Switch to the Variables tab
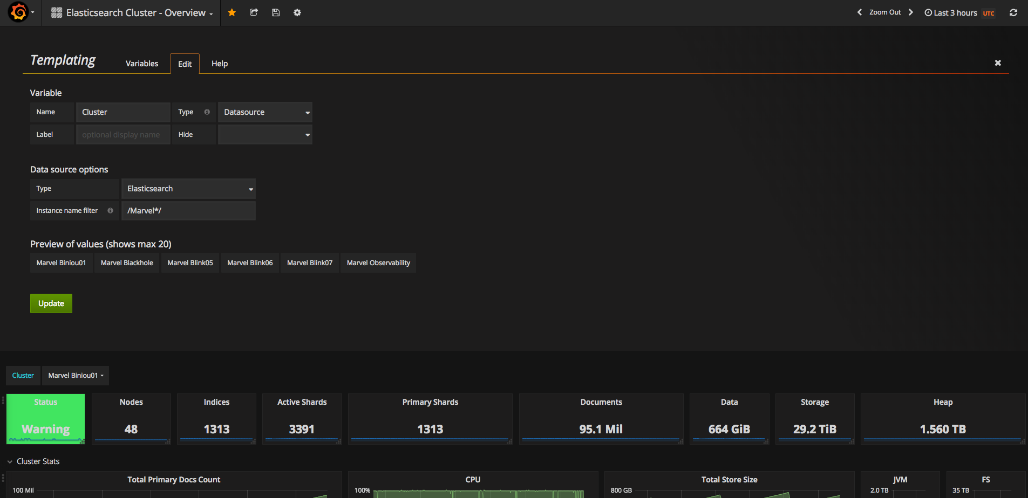Screen dimensions: 1028x498 tap(142, 64)
